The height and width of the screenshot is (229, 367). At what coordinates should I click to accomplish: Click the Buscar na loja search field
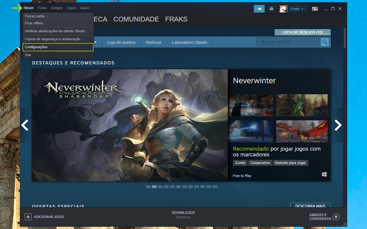(x=288, y=42)
